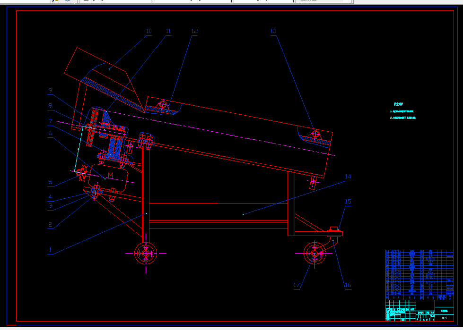Select part balloon number 11

pos(168,31)
